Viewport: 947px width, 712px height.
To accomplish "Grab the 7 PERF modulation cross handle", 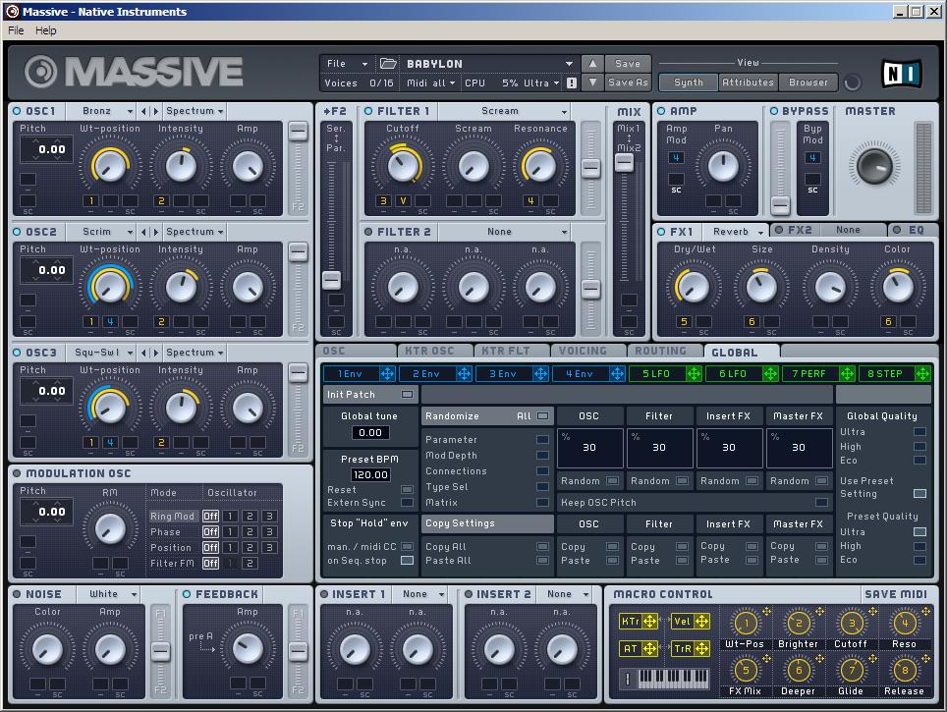I will click(848, 374).
